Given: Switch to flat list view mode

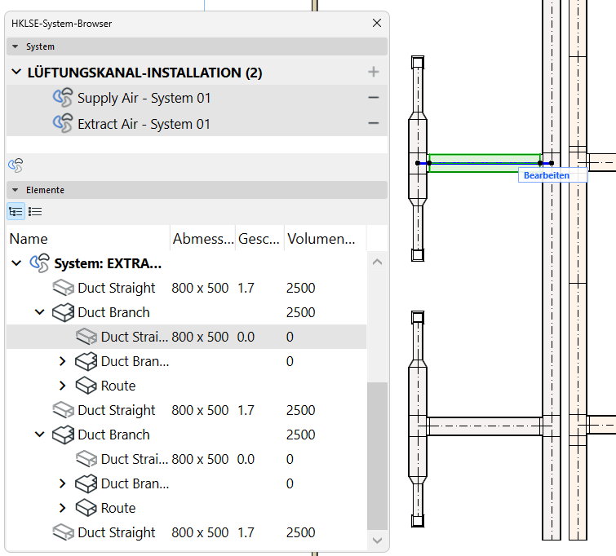Looking at the screenshot, I should pyautogui.click(x=35, y=211).
